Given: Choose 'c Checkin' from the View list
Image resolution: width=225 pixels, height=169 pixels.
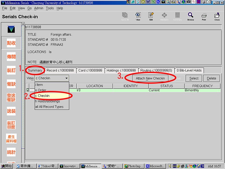Looking at the screenshot, I should click(x=42, y=96).
